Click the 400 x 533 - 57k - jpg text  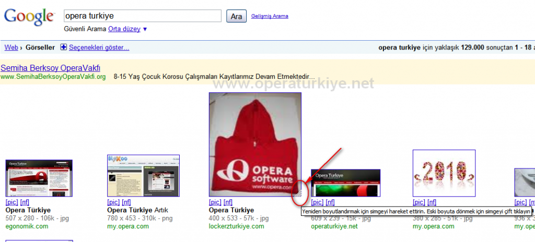tap(239, 218)
